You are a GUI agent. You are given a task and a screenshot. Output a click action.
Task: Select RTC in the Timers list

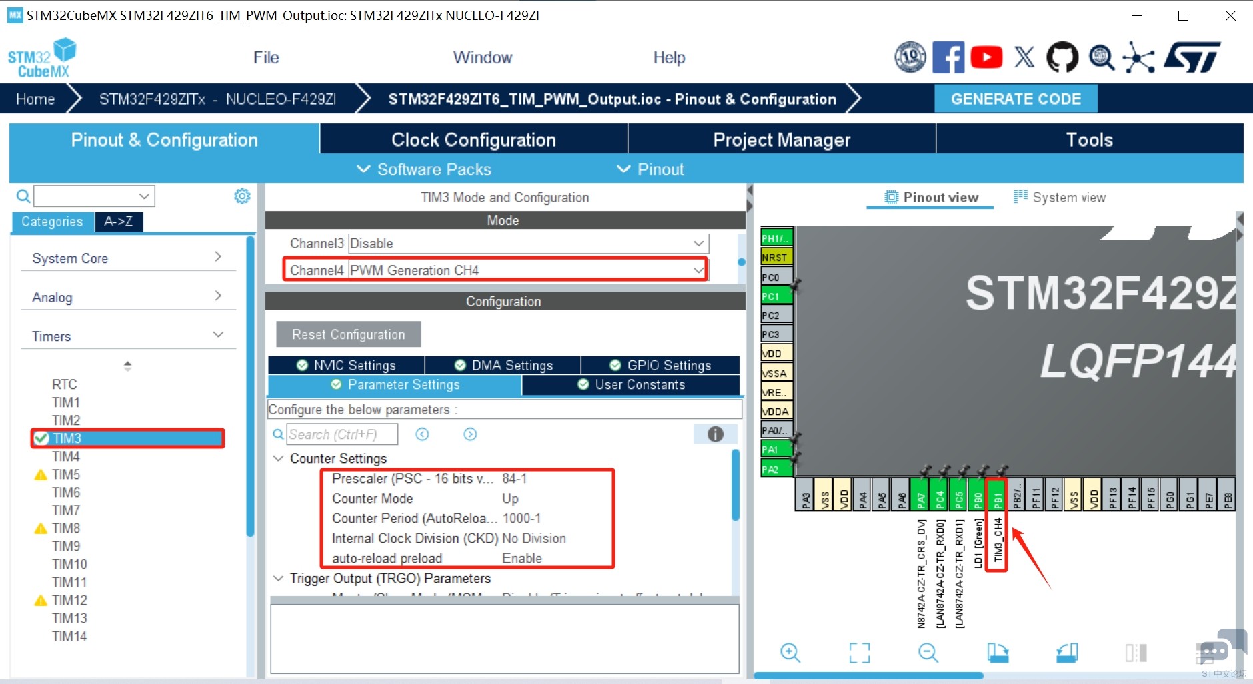click(65, 384)
